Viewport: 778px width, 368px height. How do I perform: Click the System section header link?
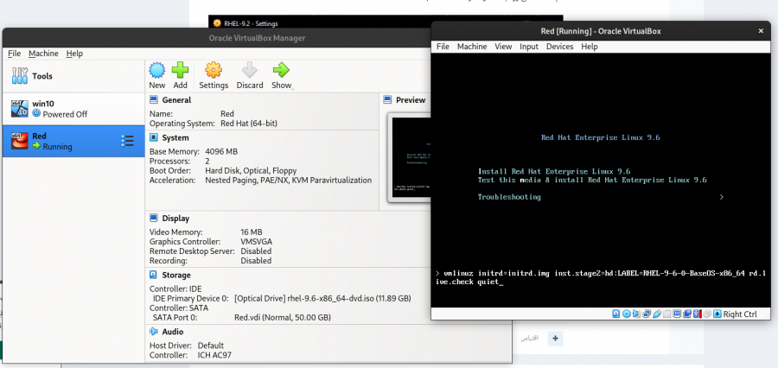pos(175,137)
